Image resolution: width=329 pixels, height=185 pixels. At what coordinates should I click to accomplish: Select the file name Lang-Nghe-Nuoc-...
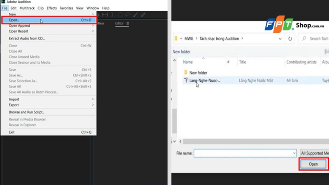coord(205,81)
